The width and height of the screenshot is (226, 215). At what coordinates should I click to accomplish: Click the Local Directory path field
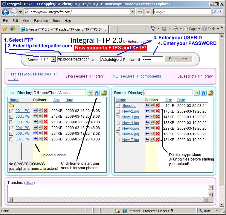click(x=59, y=93)
